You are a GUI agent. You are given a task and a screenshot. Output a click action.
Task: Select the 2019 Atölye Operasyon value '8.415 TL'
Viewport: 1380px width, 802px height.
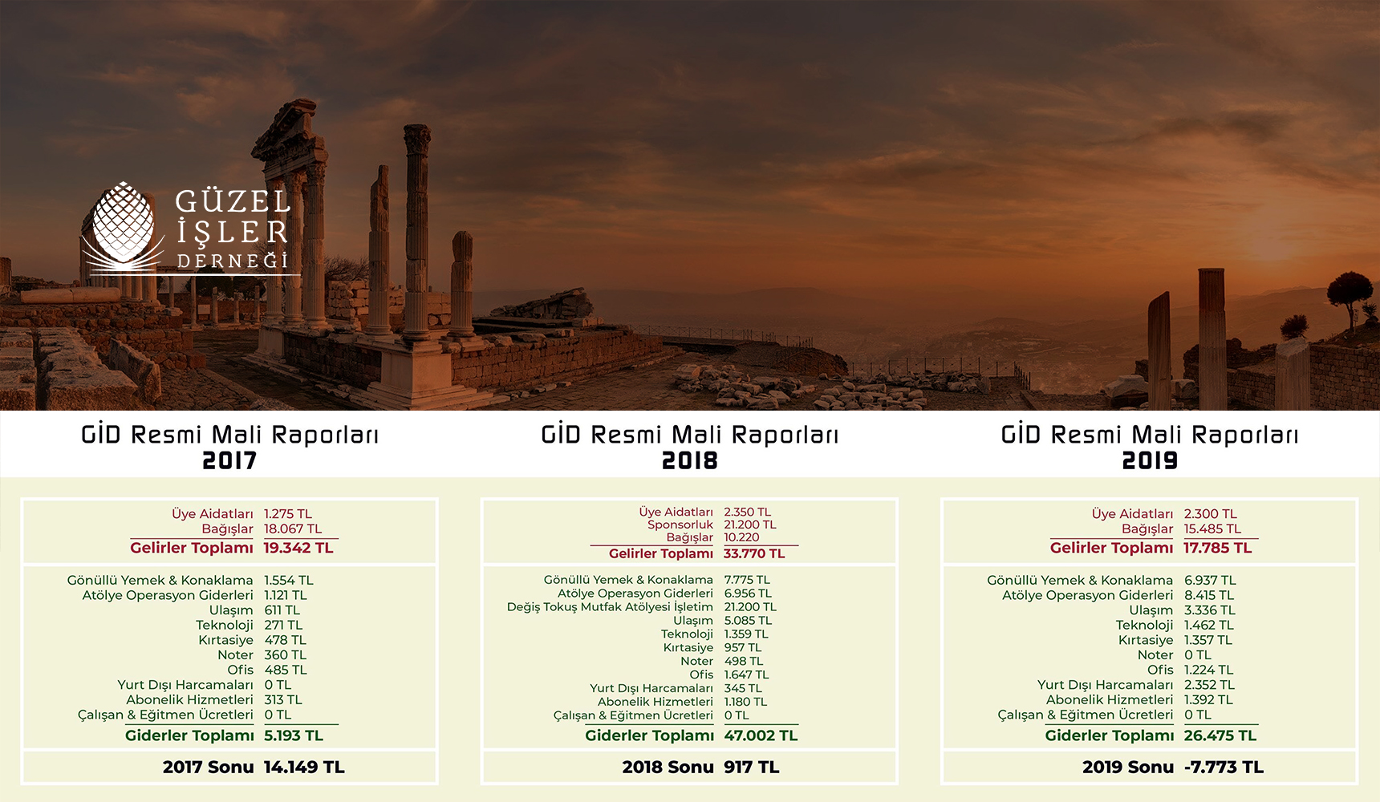1209,596
